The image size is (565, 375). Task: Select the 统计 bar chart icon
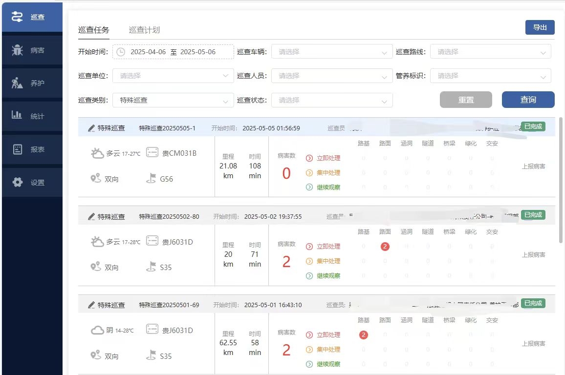coord(17,116)
